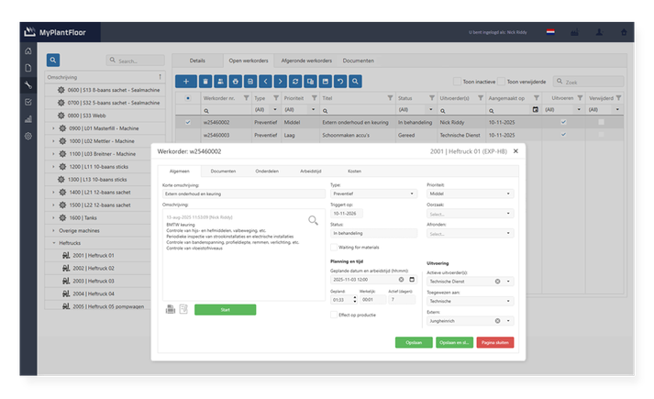Print work order via dialog printer icon
The height and width of the screenshot is (399, 654).
[x=171, y=309]
